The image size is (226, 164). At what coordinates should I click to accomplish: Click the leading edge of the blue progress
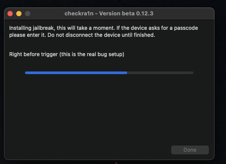point(126,73)
